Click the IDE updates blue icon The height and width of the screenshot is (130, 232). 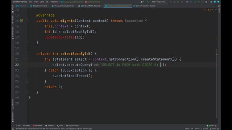click(215, 2)
